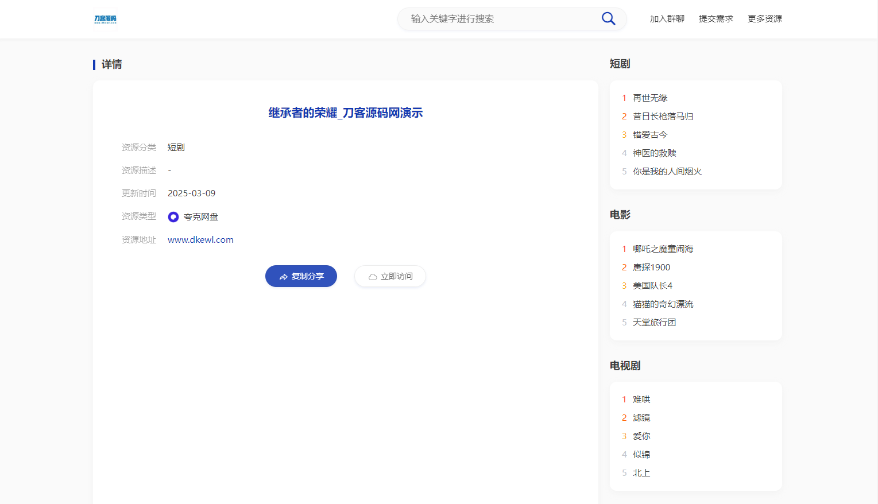Click the share arrow icon on 复制分享
The height and width of the screenshot is (504, 878).
point(283,276)
